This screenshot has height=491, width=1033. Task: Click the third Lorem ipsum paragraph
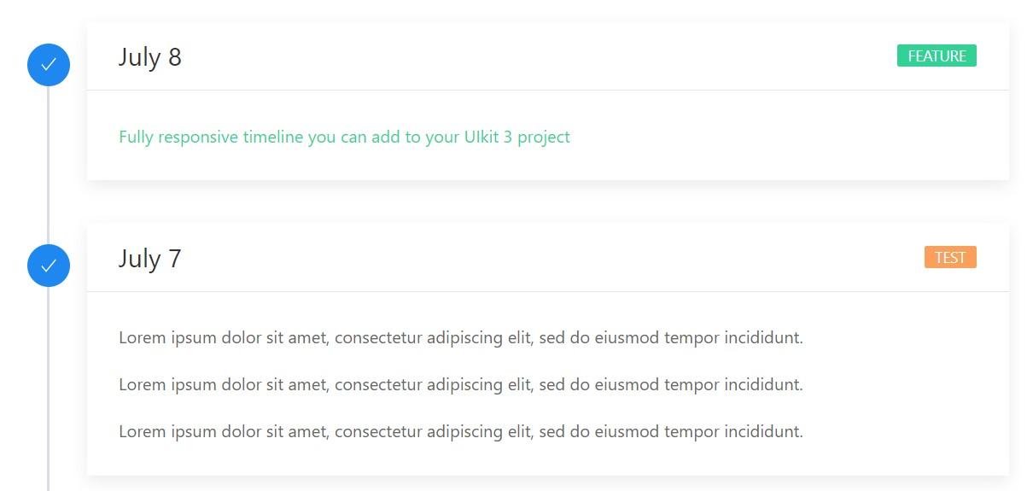(x=460, y=432)
